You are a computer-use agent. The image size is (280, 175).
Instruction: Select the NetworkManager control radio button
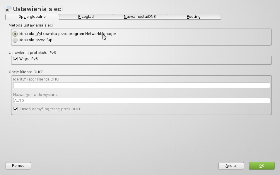[x=15, y=34]
